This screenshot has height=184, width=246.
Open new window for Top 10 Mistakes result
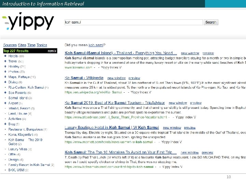[x=190, y=152]
